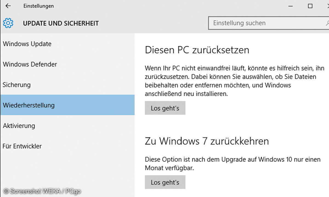Click the line starting "Wenn Ihr PC nicht"
329x197 pixels.
(234, 68)
